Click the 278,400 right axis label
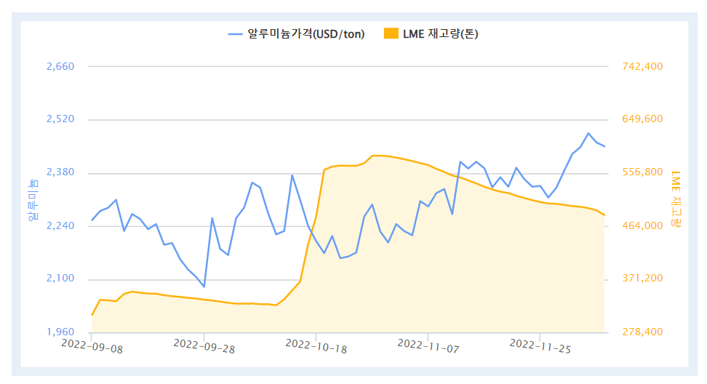This screenshot has width=707, height=384. pos(642,332)
